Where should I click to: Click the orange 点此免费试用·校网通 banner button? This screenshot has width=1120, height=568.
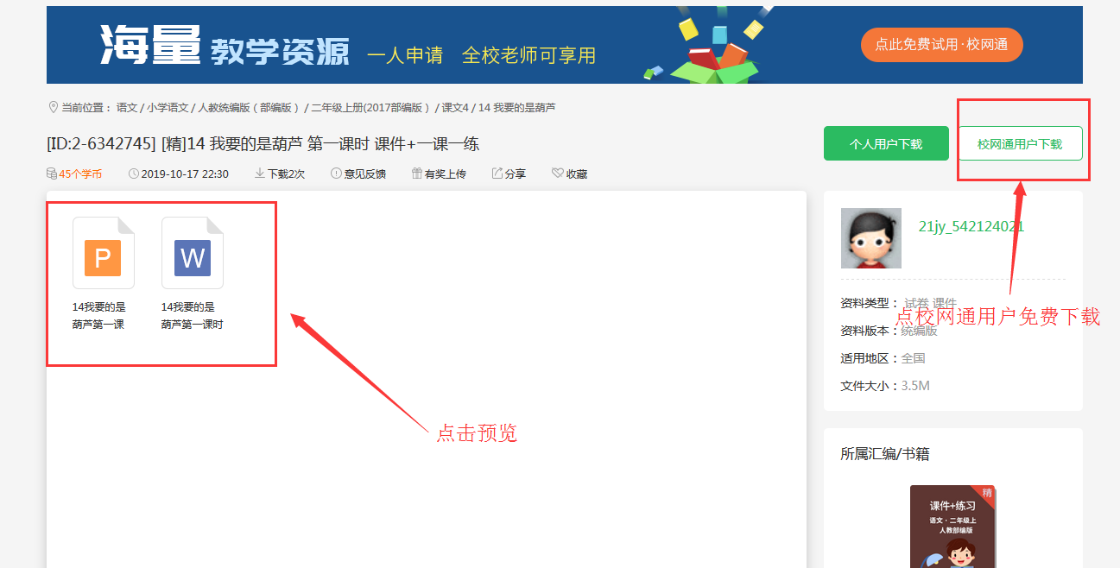pyautogui.click(x=941, y=44)
